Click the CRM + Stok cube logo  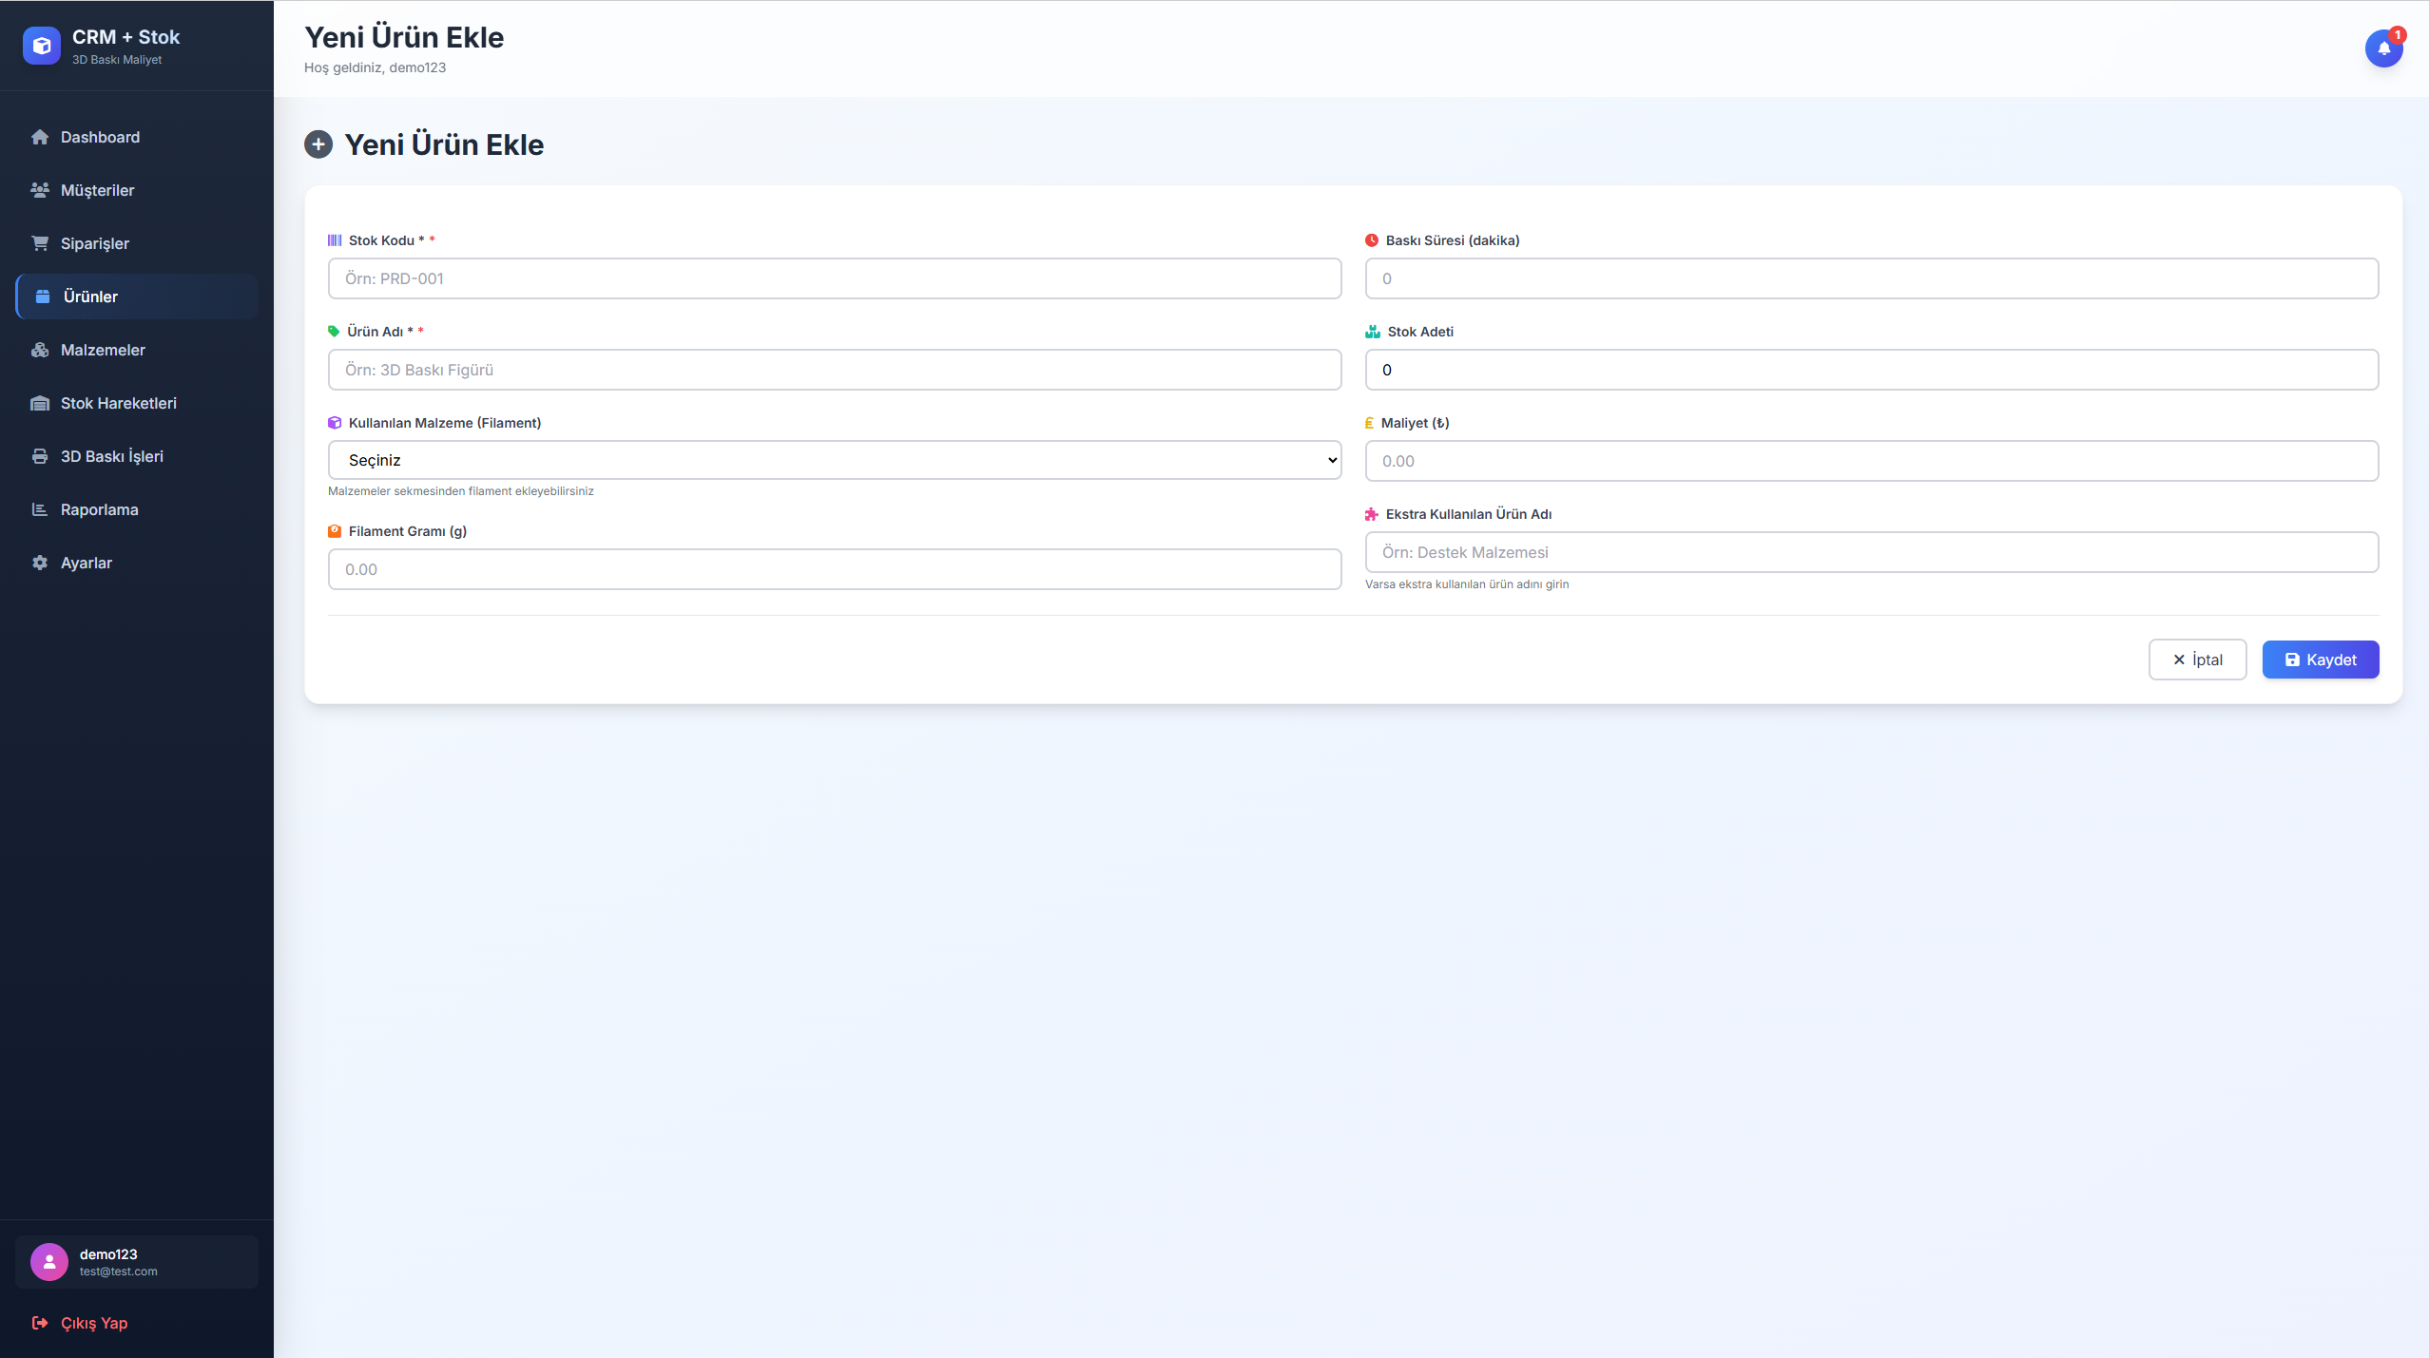tap(41, 46)
